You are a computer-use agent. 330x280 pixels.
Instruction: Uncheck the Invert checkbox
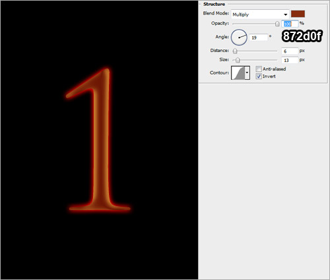(259, 76)
